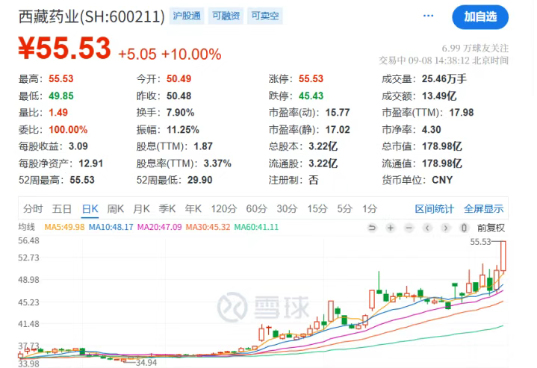This screenshot has height=368, width=537.
Task: Select the 日K tab
Action: tap(90, 209)
